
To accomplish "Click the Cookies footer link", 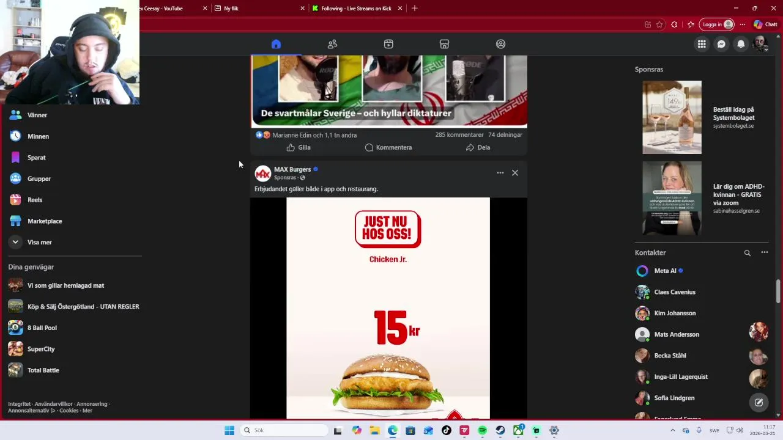I will point(69,411).
